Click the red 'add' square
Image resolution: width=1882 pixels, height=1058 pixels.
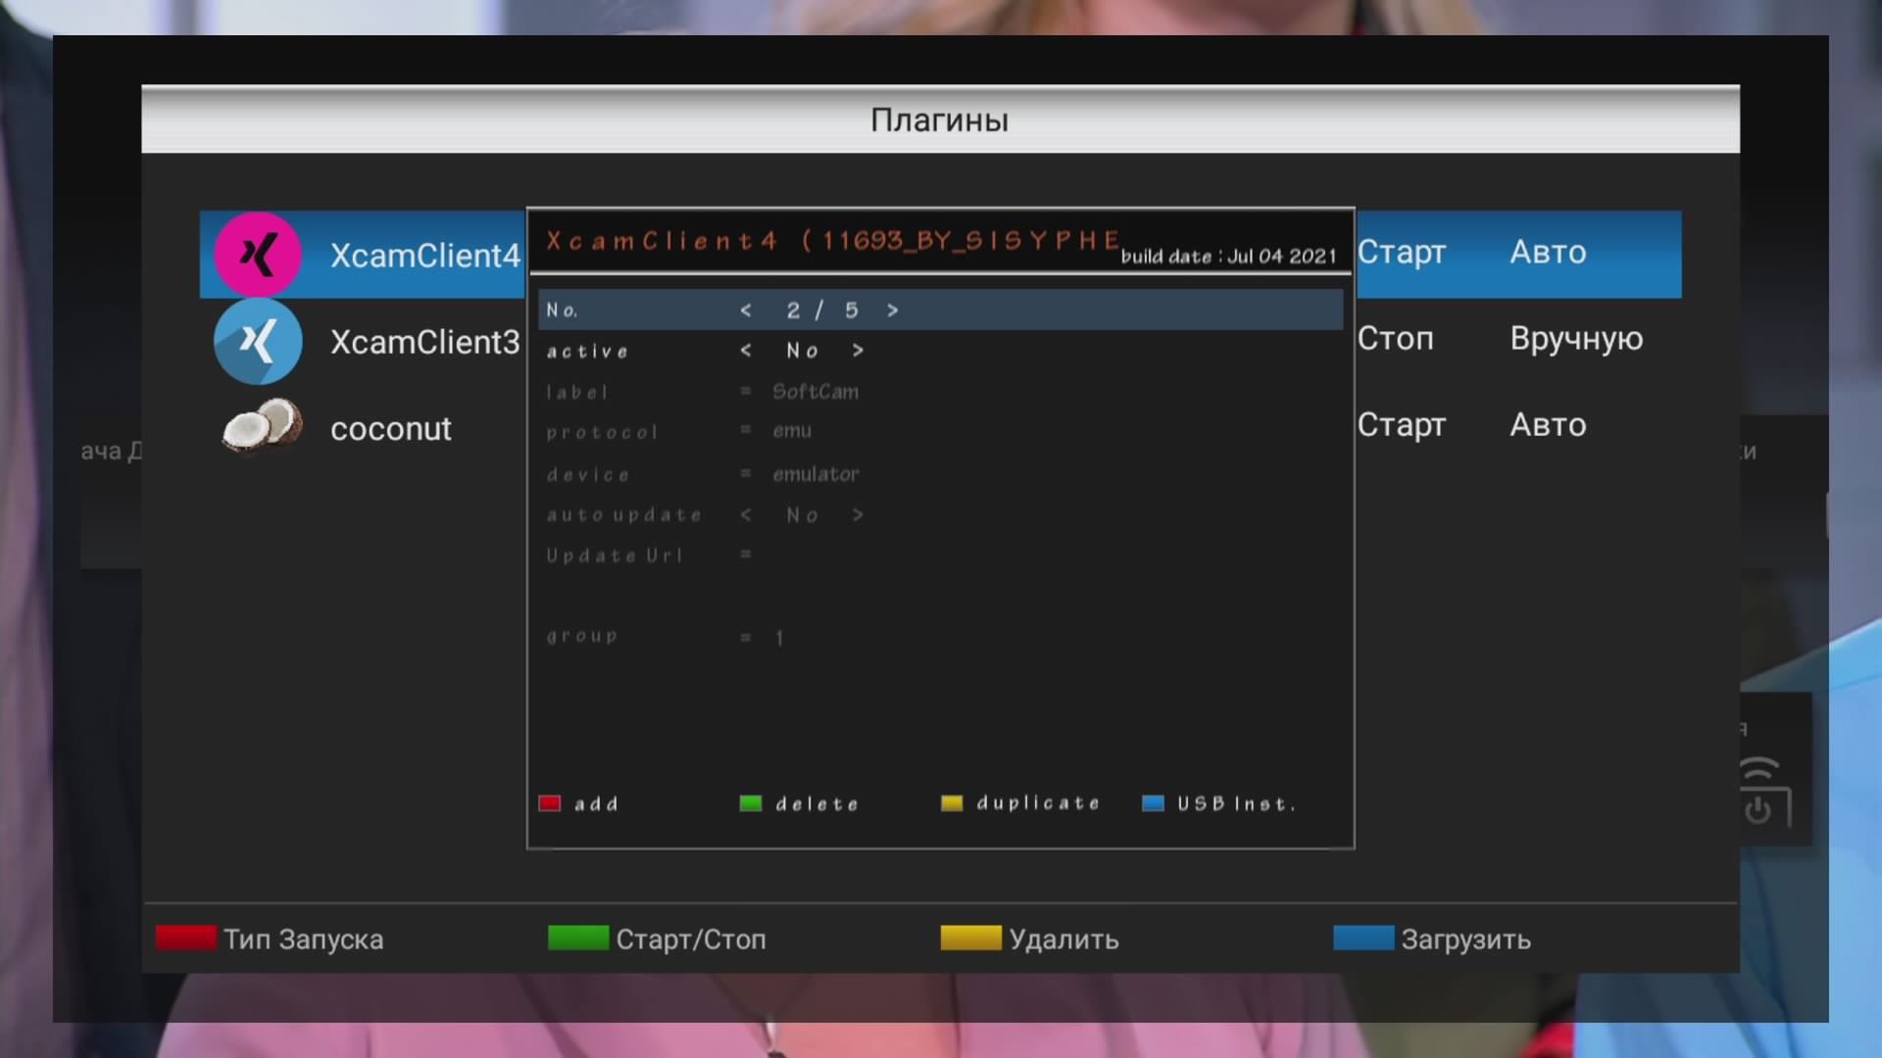point(550,803)
